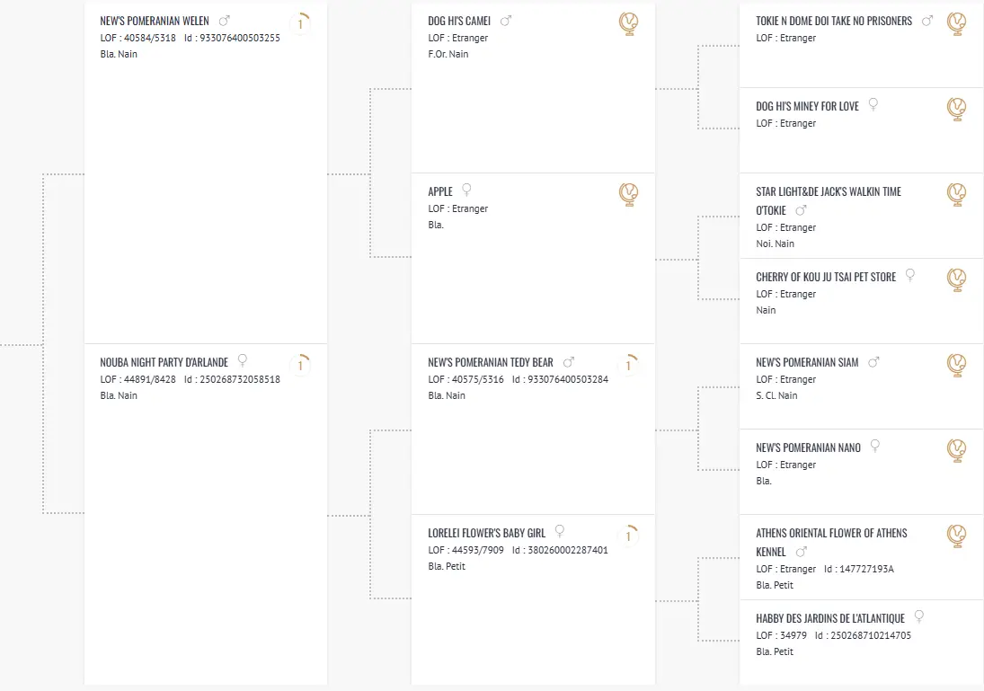Click the badge icon on NOUBA NIGHT PARTY D'ARLANDE

(x=300, y=366)
